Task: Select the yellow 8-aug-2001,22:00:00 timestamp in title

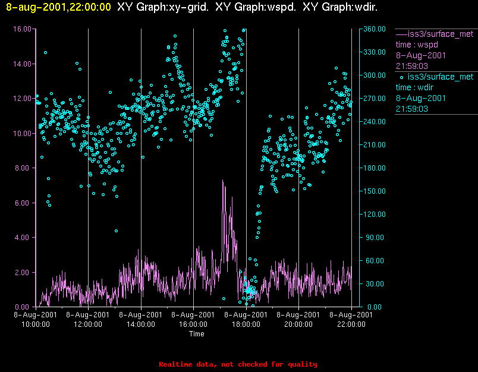Action: click(58, 7)
